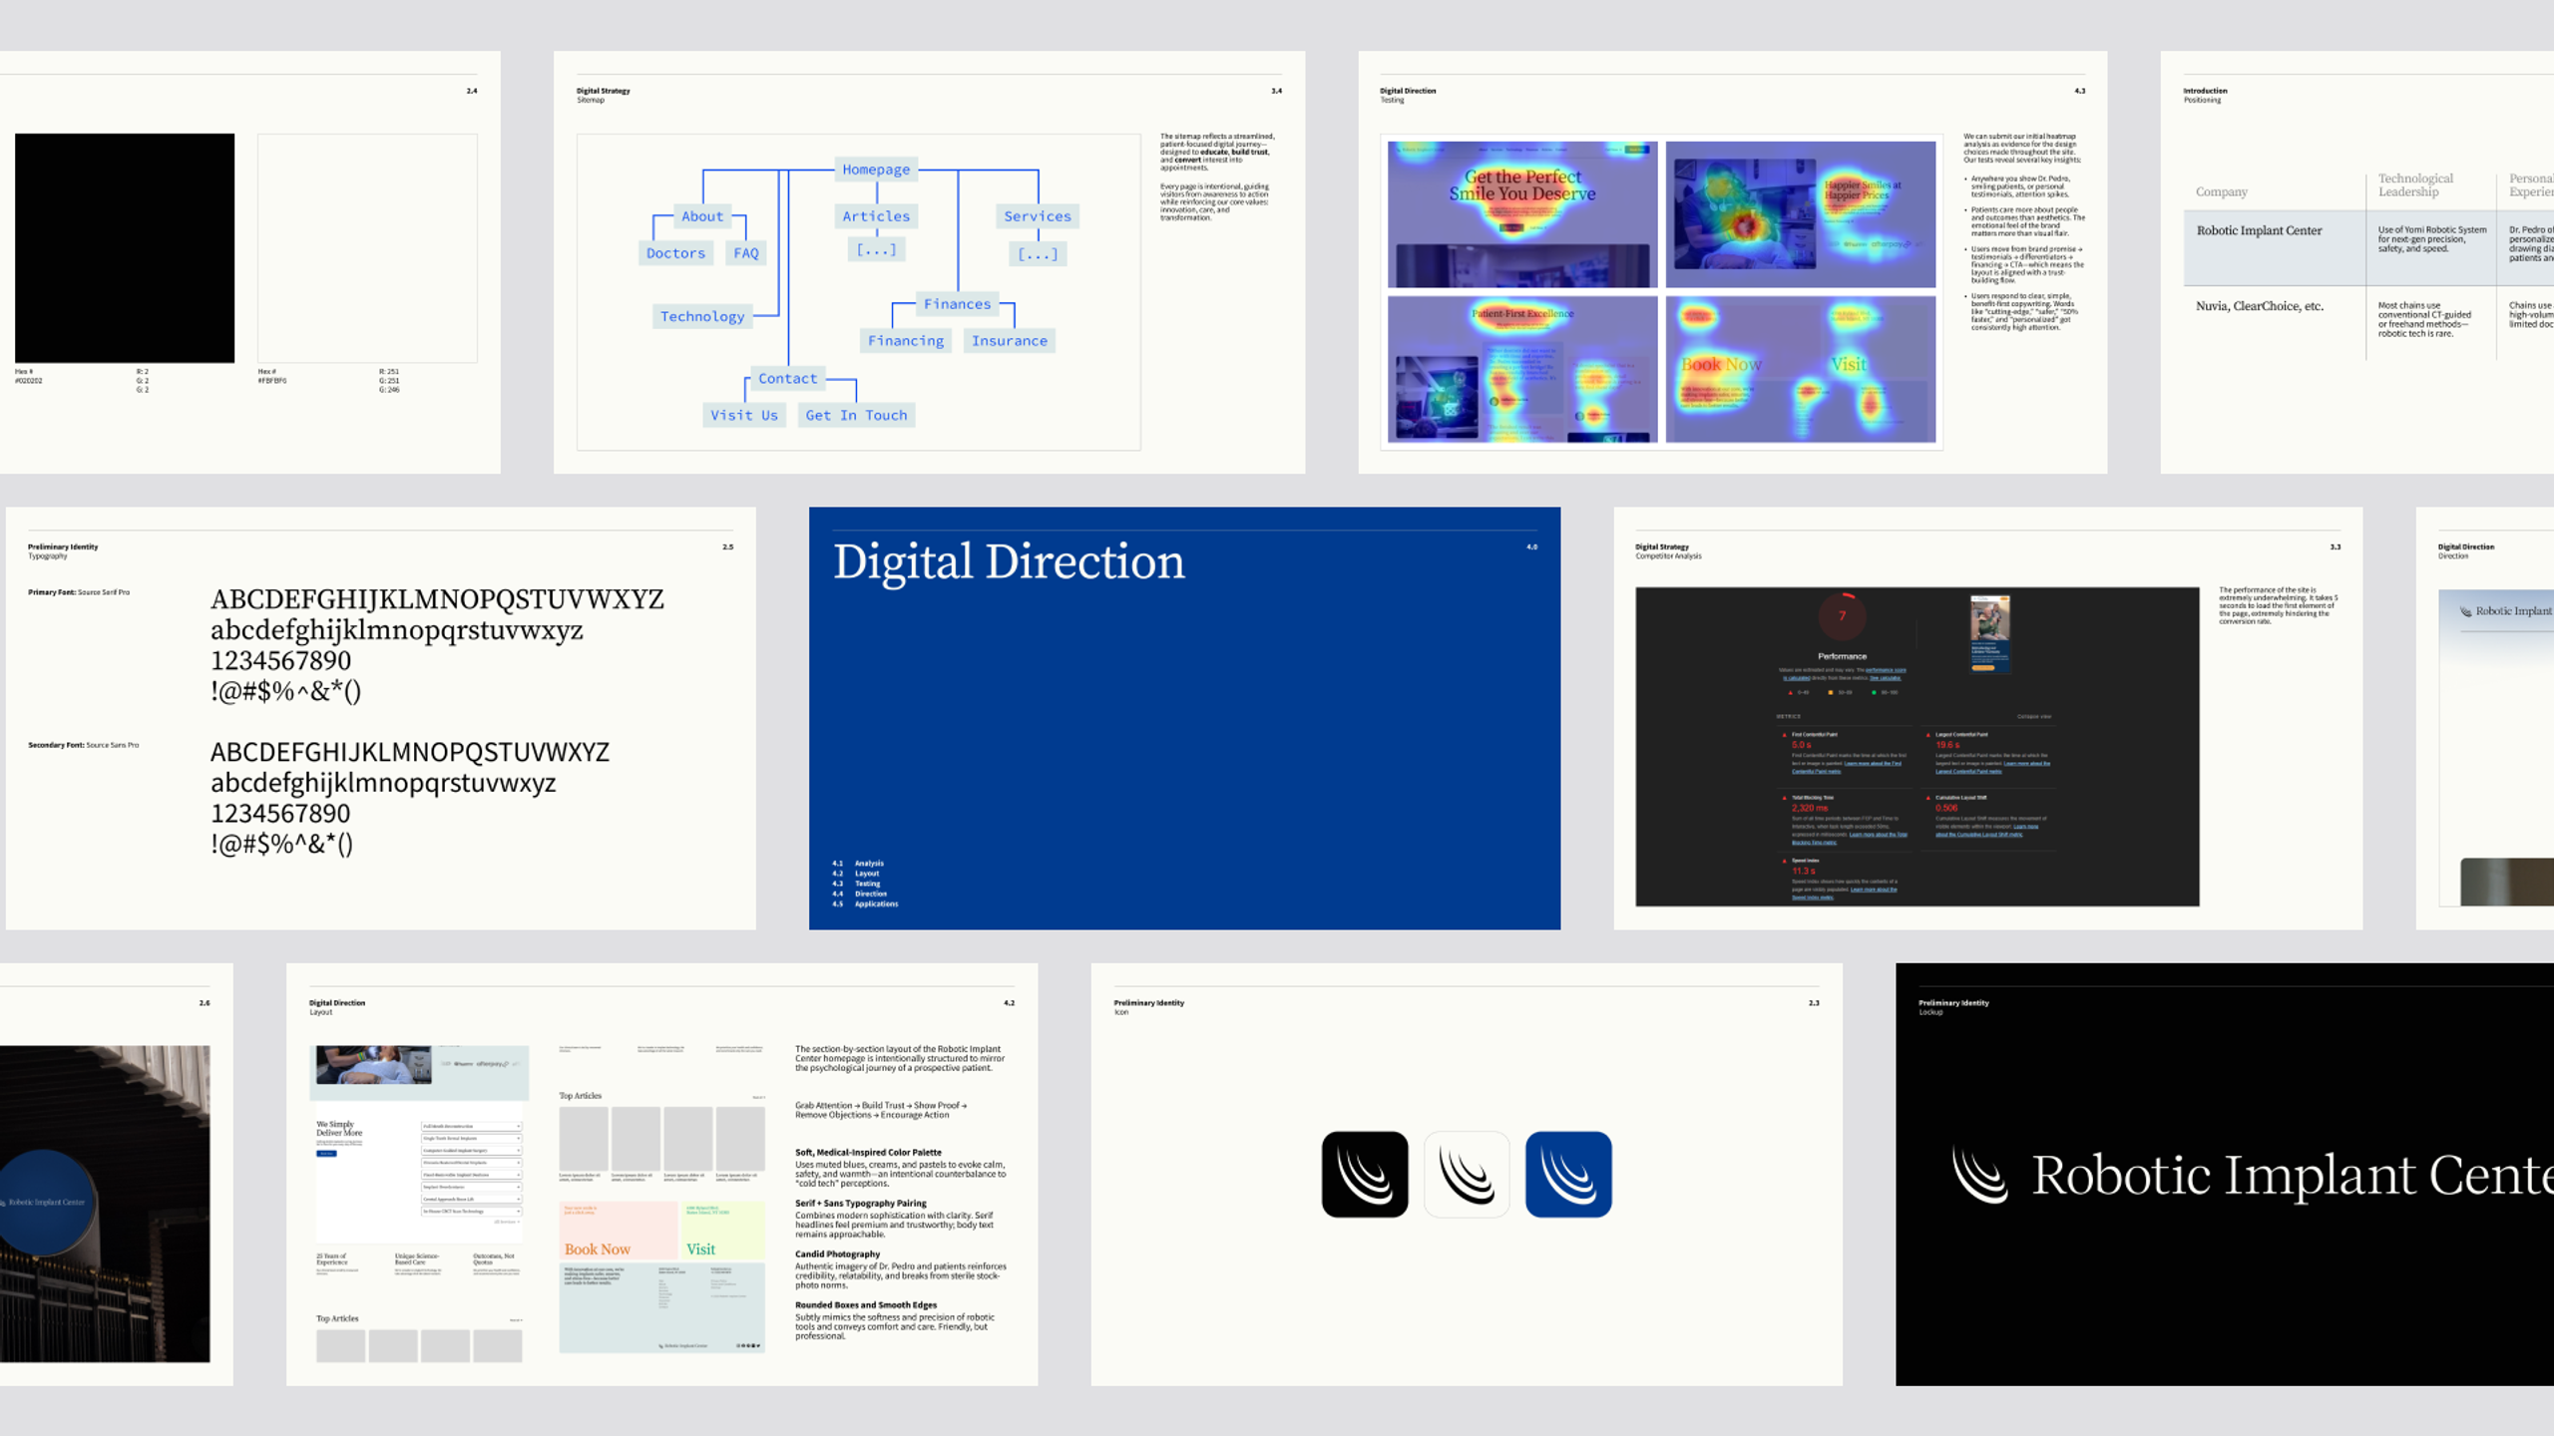Open the 'Happier Smiles at Happier Prices' heatmap
The height and width of the screenshot is (1436, 2554).
[1801, 214]
